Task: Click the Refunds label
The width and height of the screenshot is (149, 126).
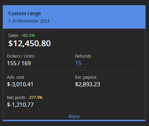Action: pyautogui.click(x=83, y=56)
